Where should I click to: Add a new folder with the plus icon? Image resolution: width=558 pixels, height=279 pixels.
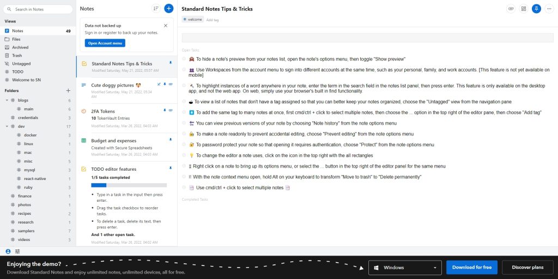68,90
